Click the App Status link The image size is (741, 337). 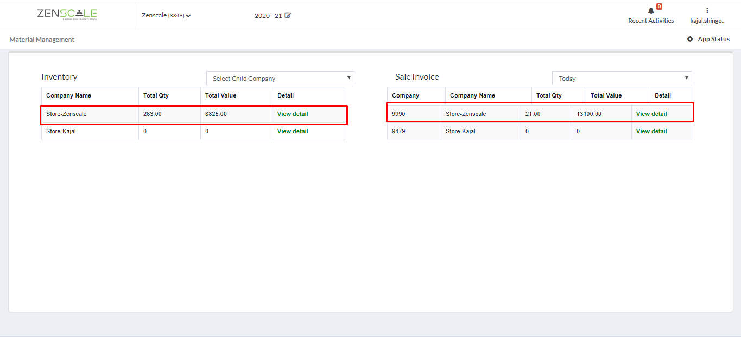click(x=713, y=39)
